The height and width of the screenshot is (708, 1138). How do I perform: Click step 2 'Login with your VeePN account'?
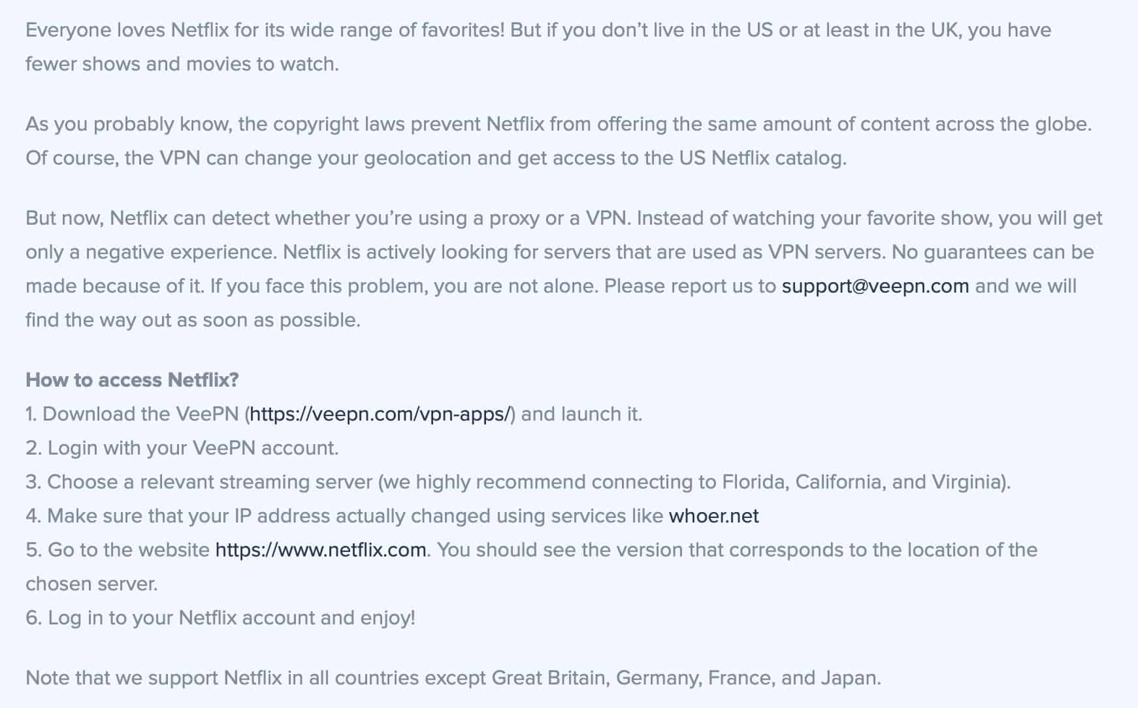click(182, 448)
